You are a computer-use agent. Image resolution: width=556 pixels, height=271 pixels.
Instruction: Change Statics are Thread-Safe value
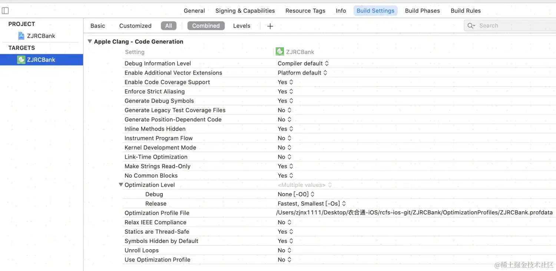click(285, 232)
